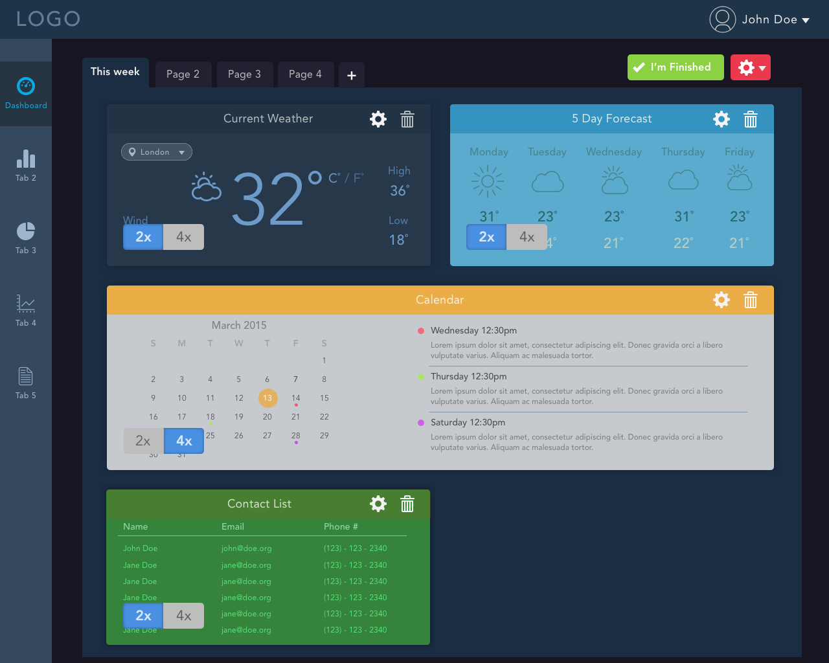Open Contact List settings gear
The width and height of the screenshot is (829, 663).
378,504
